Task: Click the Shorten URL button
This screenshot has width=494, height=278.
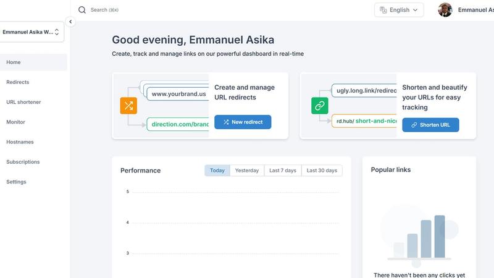Action: (x=430, y=125)
